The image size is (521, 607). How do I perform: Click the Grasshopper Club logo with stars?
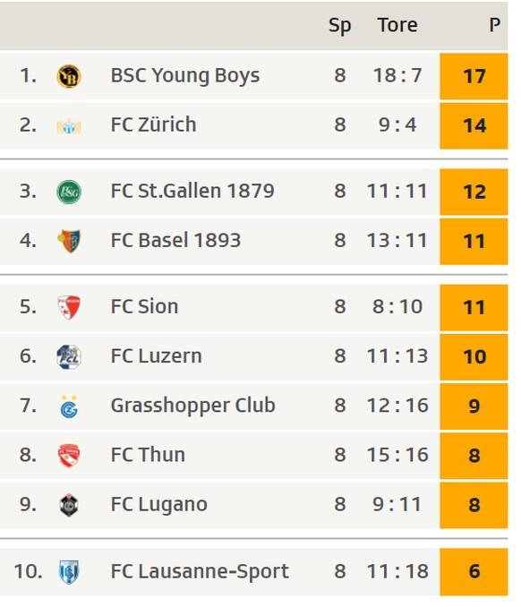tap(69, 406)
